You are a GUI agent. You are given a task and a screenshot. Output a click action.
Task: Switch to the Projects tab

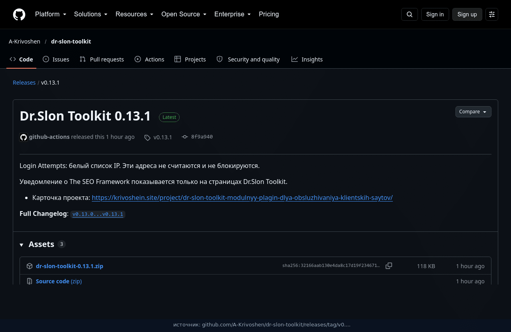[190, 59]
